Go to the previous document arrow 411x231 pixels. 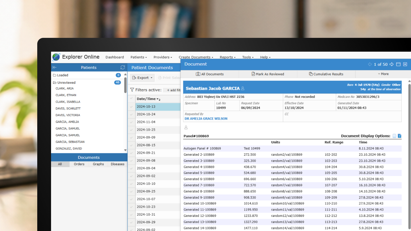pos(370,64)
